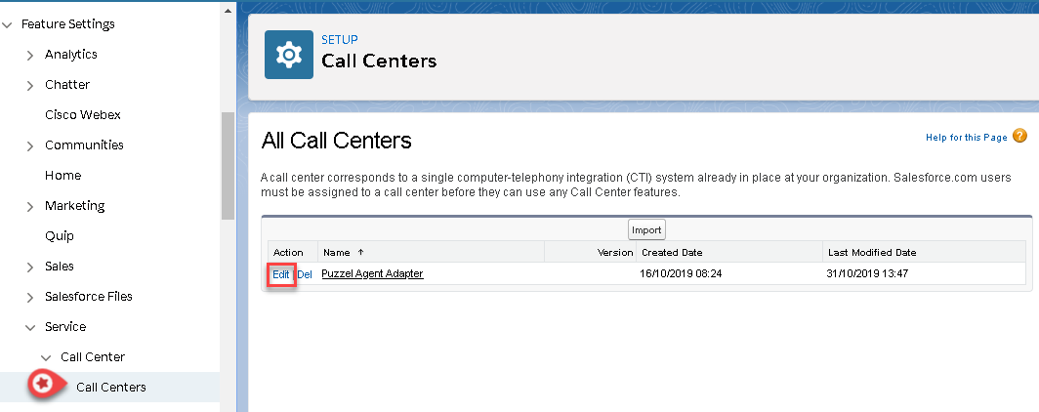Click the sidebar vertical scrollbar
This screenshot has width=1039, height=412.
(228, 166)
